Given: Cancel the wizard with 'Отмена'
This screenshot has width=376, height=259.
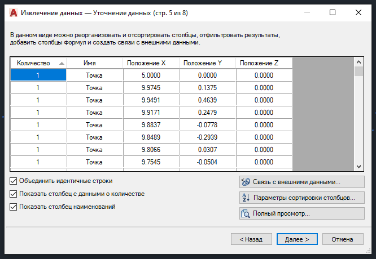Looking at the screenshot, I should (x=342, y=239).
